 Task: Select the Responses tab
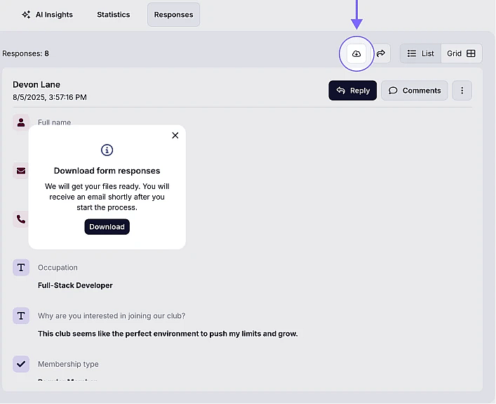click(173, 15)
